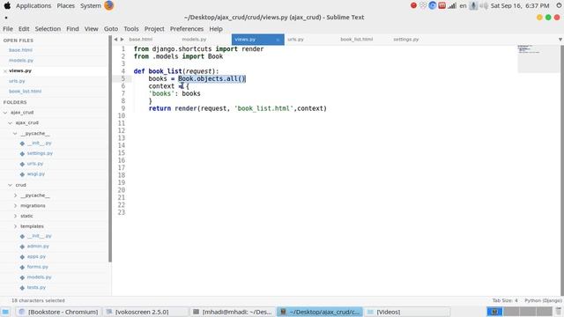Viewport: 564px width, 317px height.
Task: Open the File menu
Action: pyautogui.click(x=8, y=29)
